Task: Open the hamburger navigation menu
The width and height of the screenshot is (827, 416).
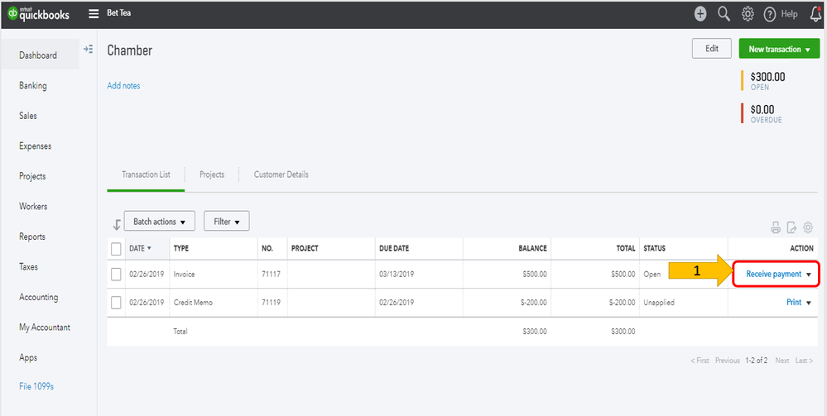Action: coord(94,14)
